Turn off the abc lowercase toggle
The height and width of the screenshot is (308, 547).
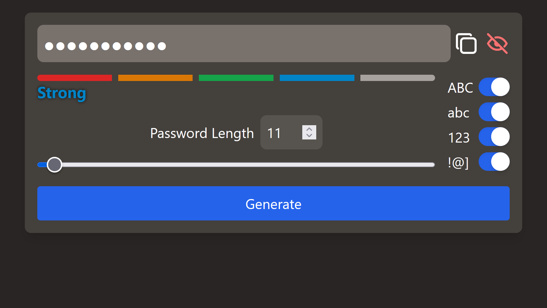pyautogui.click(x=494, y=112)
